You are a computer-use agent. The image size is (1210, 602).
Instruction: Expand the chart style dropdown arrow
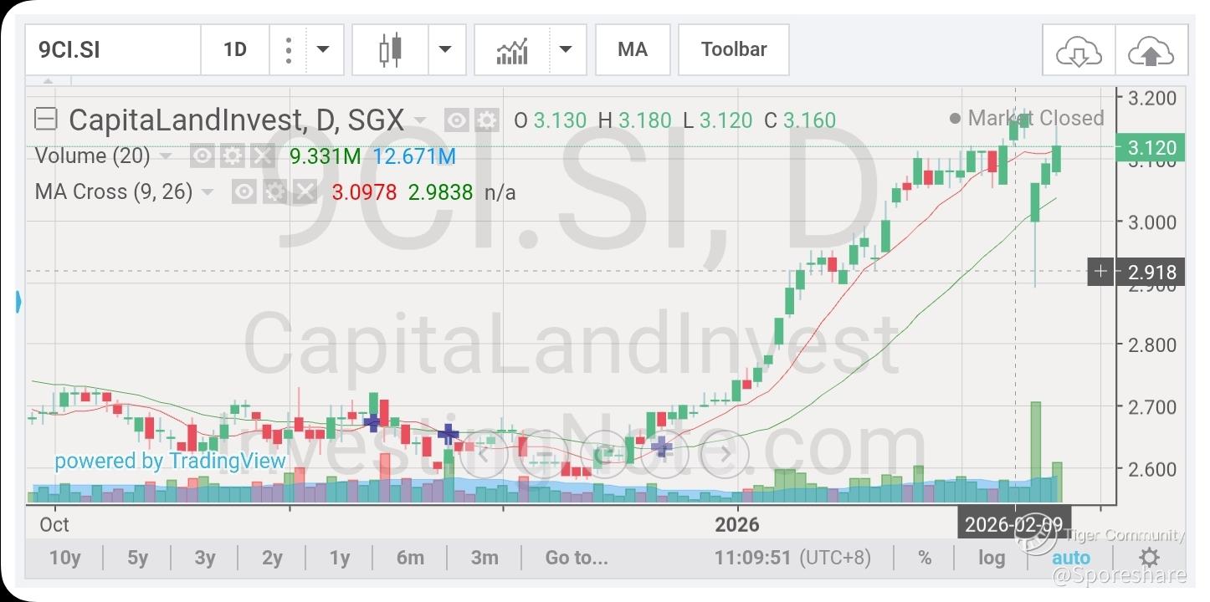(x=446, y=50)
